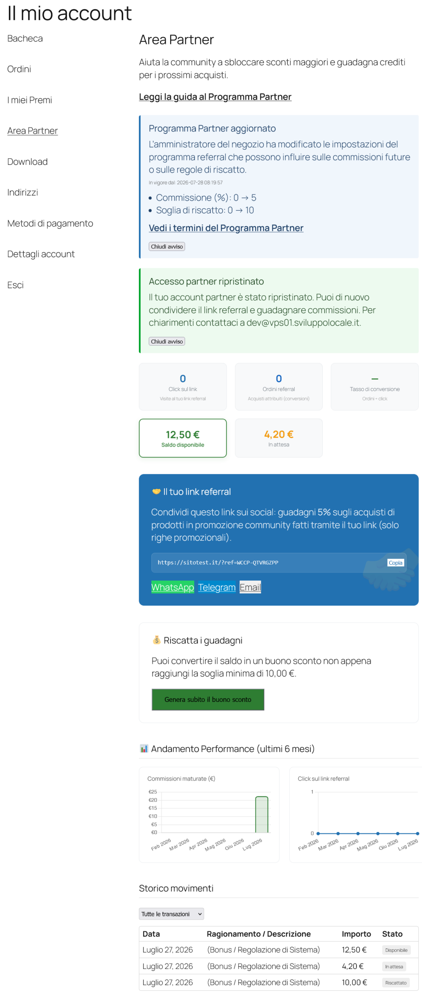This screenshot has width=422, height=995.
Task: Select the Saldo disponibile 12,50 € card
Action: (182, 438)
